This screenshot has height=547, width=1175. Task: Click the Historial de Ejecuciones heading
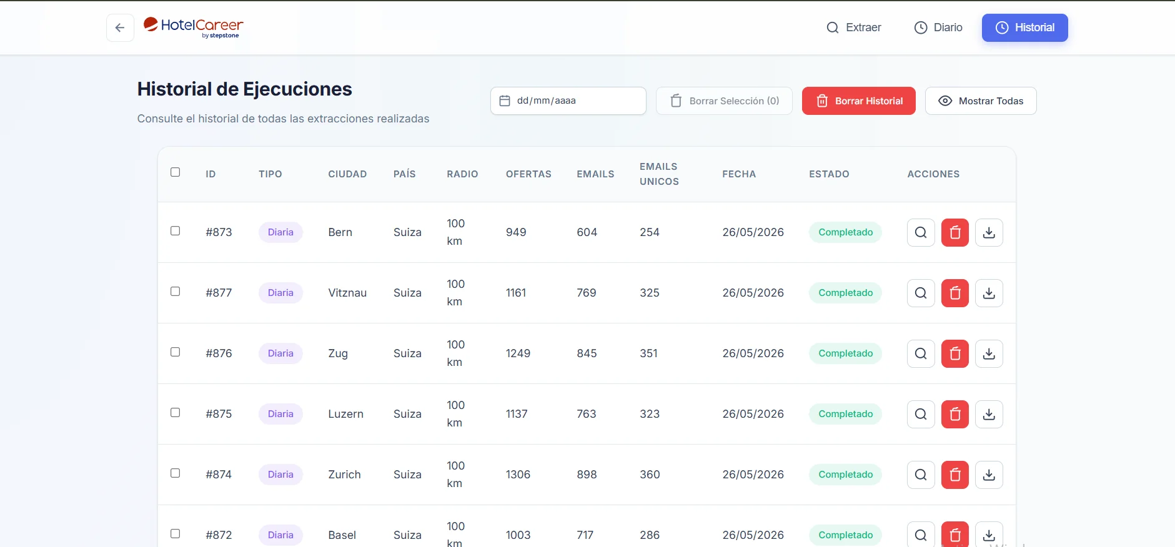pyautogui.click(x=244, y=89)
